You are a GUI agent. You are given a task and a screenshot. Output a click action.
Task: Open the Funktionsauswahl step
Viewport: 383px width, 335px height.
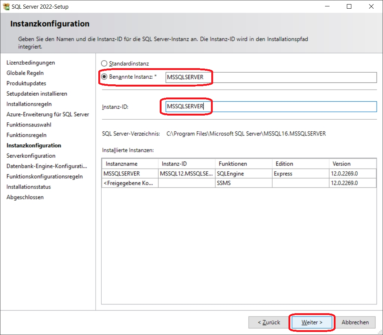tap(29, 125)
